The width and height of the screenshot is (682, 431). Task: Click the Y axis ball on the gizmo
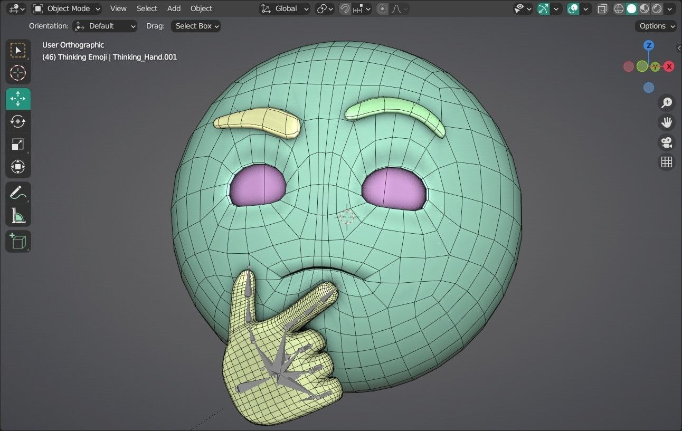tap(655, 66)
